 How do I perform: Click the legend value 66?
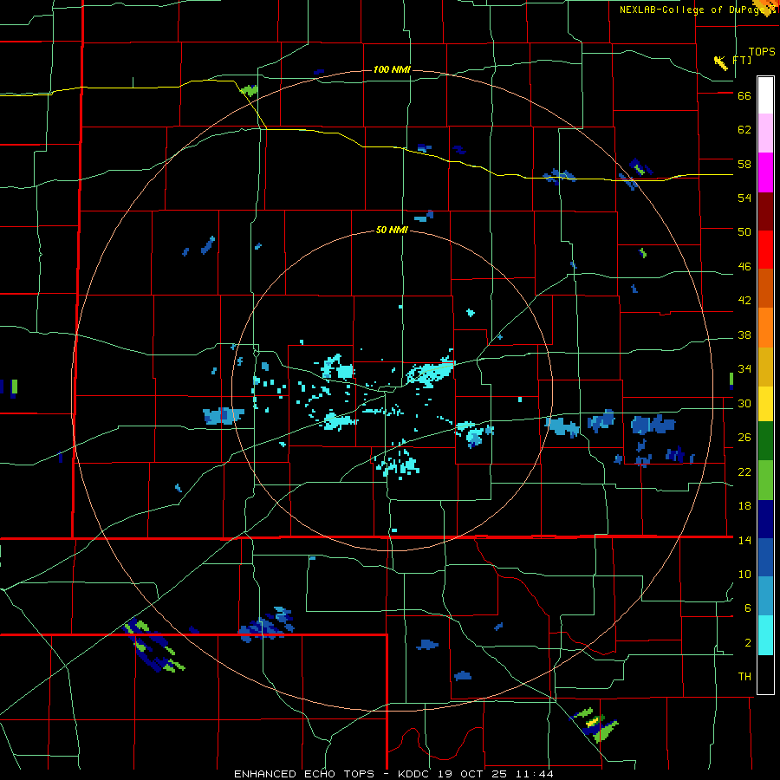[744, 96]
